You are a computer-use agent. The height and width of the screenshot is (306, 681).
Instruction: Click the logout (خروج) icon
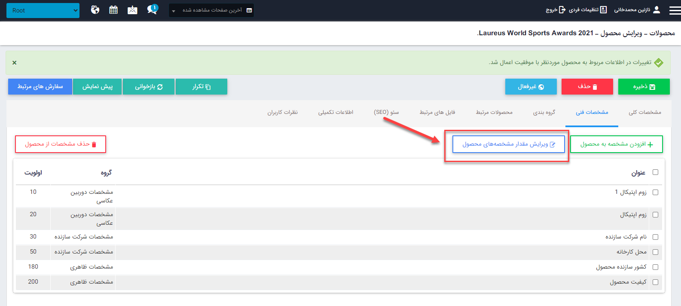coord(562,10)
